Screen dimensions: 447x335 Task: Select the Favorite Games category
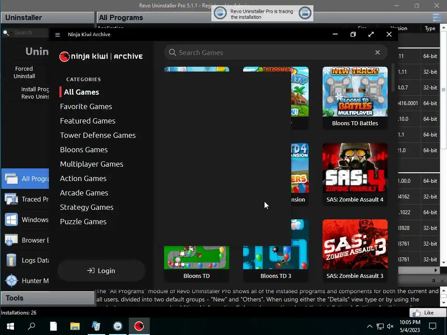(x=86, y=106)
